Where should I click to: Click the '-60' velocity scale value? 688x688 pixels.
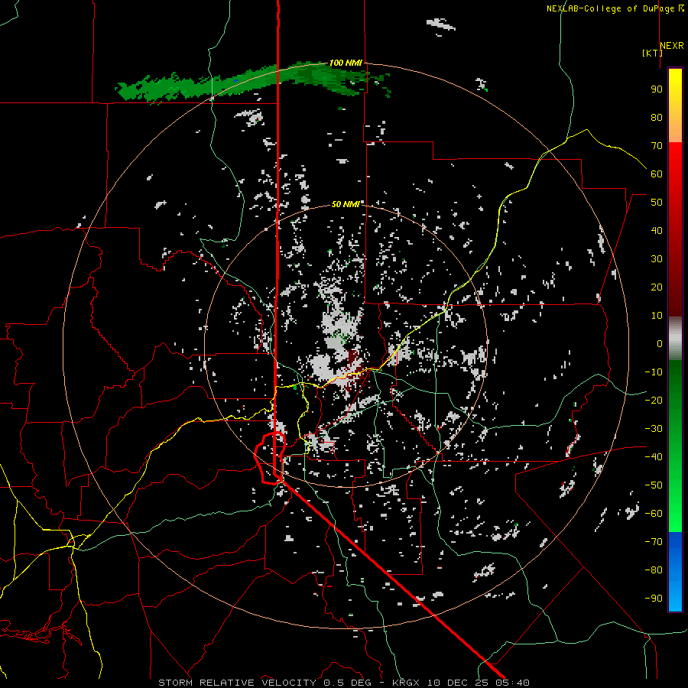coord(654,514)
